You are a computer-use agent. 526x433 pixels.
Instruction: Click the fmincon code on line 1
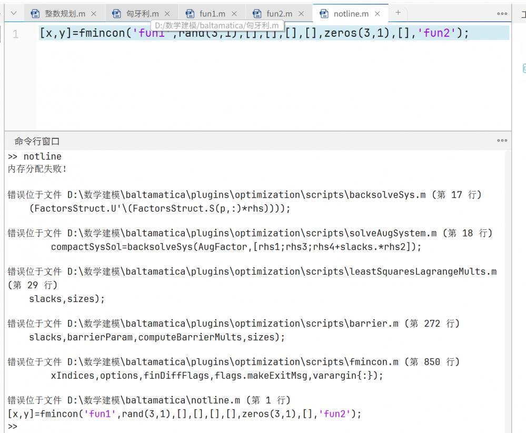click(x=103, y=33)
